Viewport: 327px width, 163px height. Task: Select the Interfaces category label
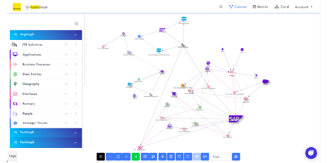coord(30,94)
